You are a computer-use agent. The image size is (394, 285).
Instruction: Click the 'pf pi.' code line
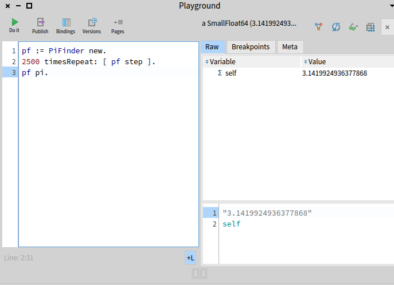pos(34,73)
